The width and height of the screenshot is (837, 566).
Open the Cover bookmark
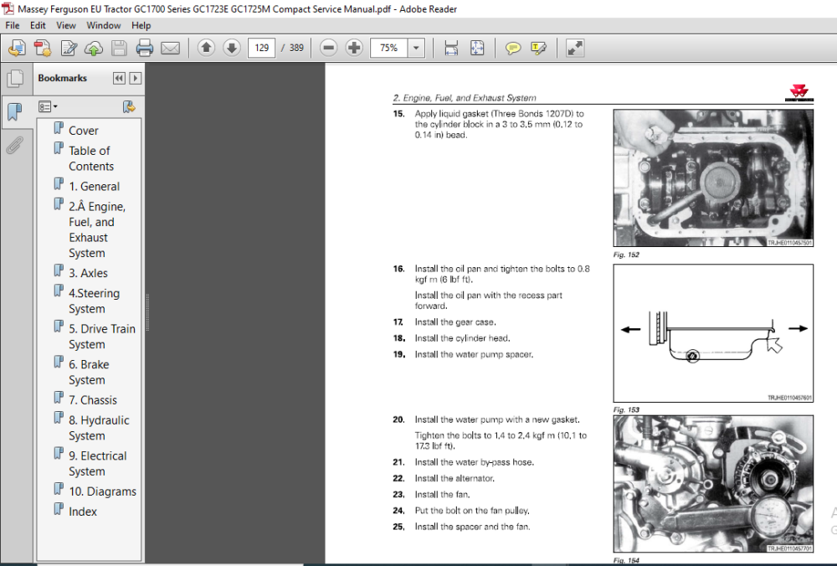coord(83,131)
